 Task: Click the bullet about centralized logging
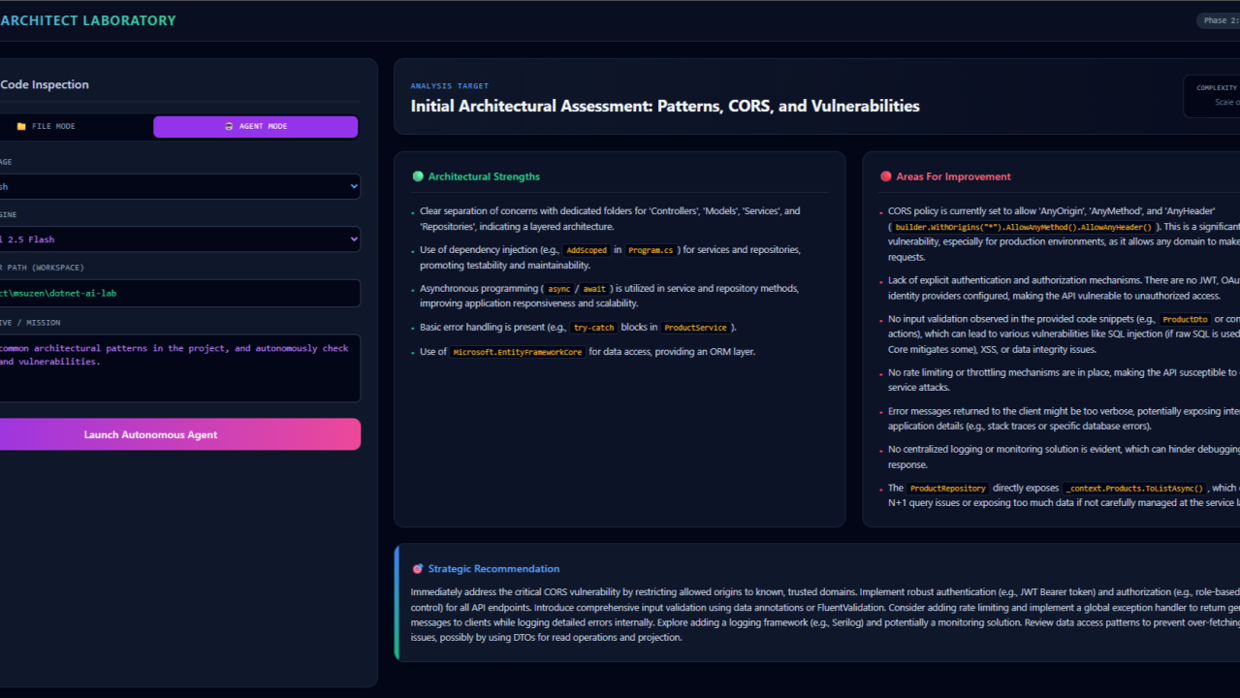point(1064,457)
